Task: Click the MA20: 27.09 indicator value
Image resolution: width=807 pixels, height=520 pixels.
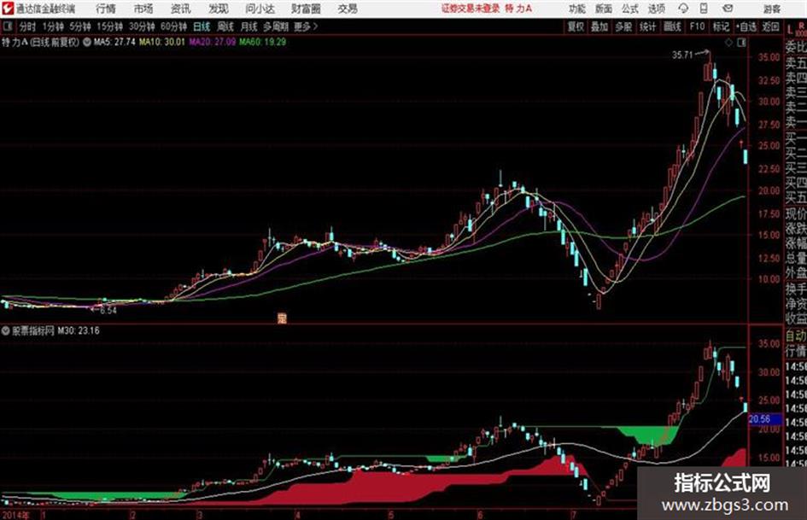Action: click(x=212, y=42)
